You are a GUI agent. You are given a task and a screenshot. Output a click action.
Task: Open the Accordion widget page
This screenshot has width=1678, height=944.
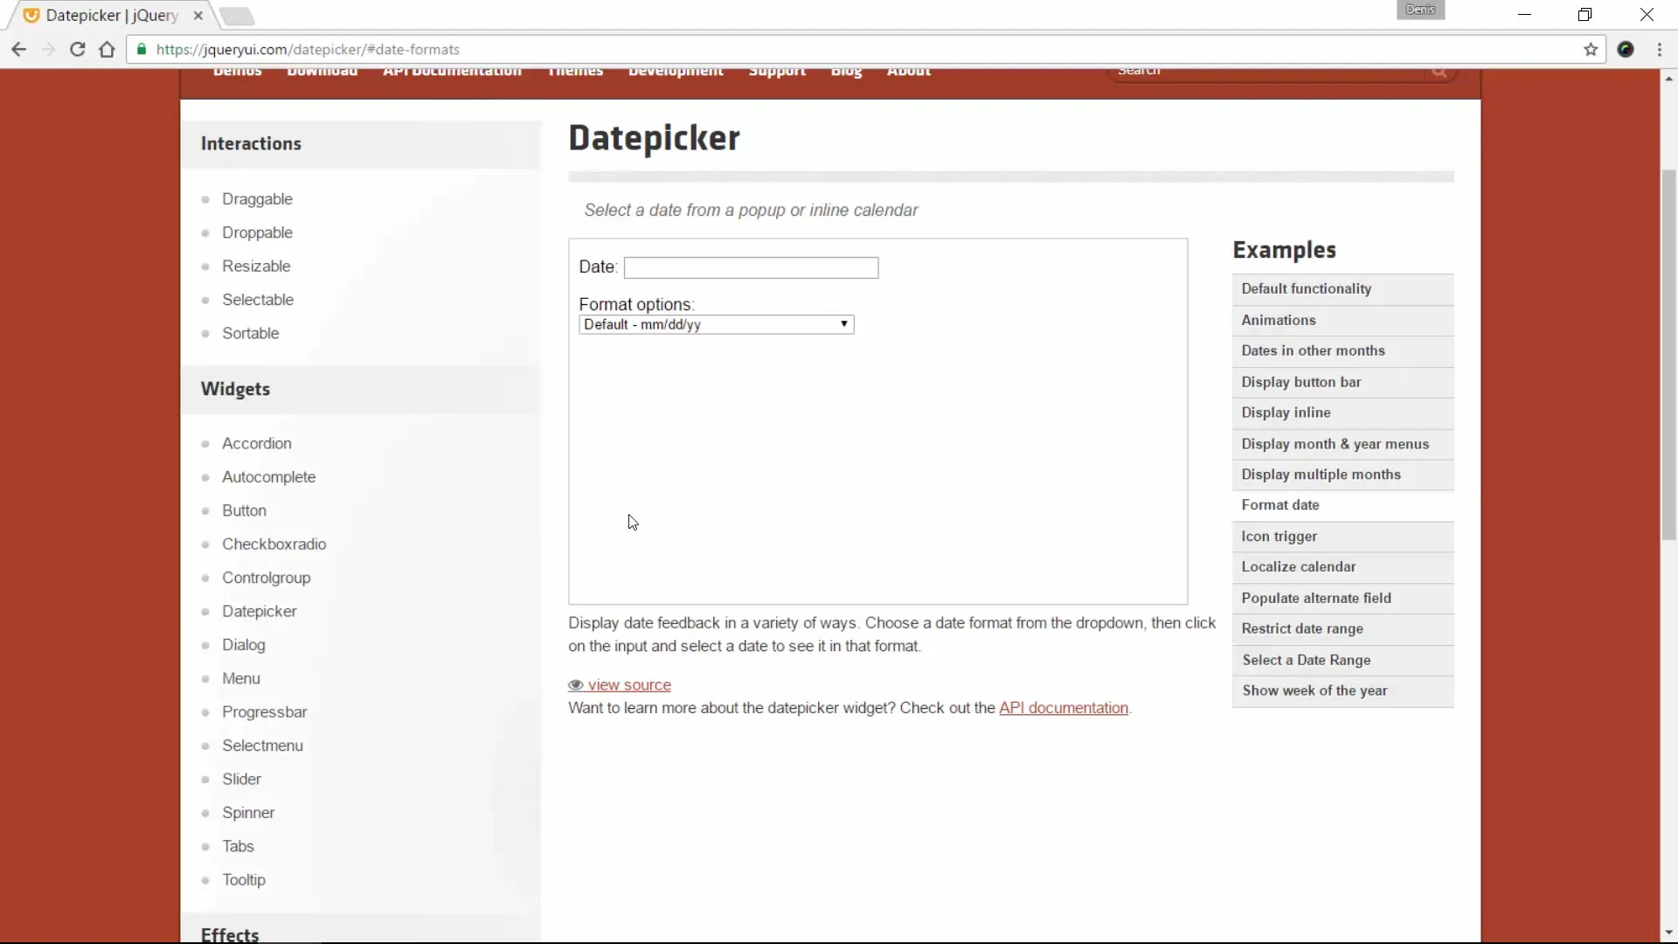point(257,443)
